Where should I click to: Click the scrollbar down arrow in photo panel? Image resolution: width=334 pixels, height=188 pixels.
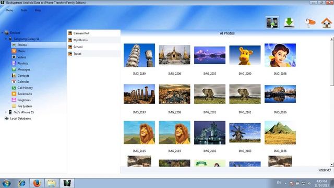click(x=332, y=164)
